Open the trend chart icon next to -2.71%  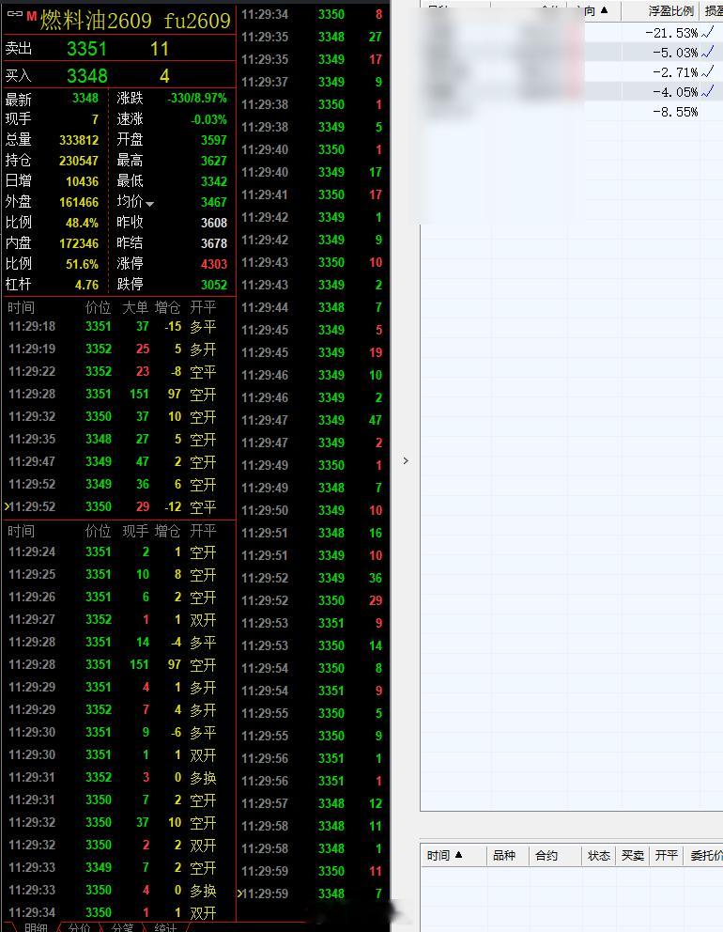[708, 72]
